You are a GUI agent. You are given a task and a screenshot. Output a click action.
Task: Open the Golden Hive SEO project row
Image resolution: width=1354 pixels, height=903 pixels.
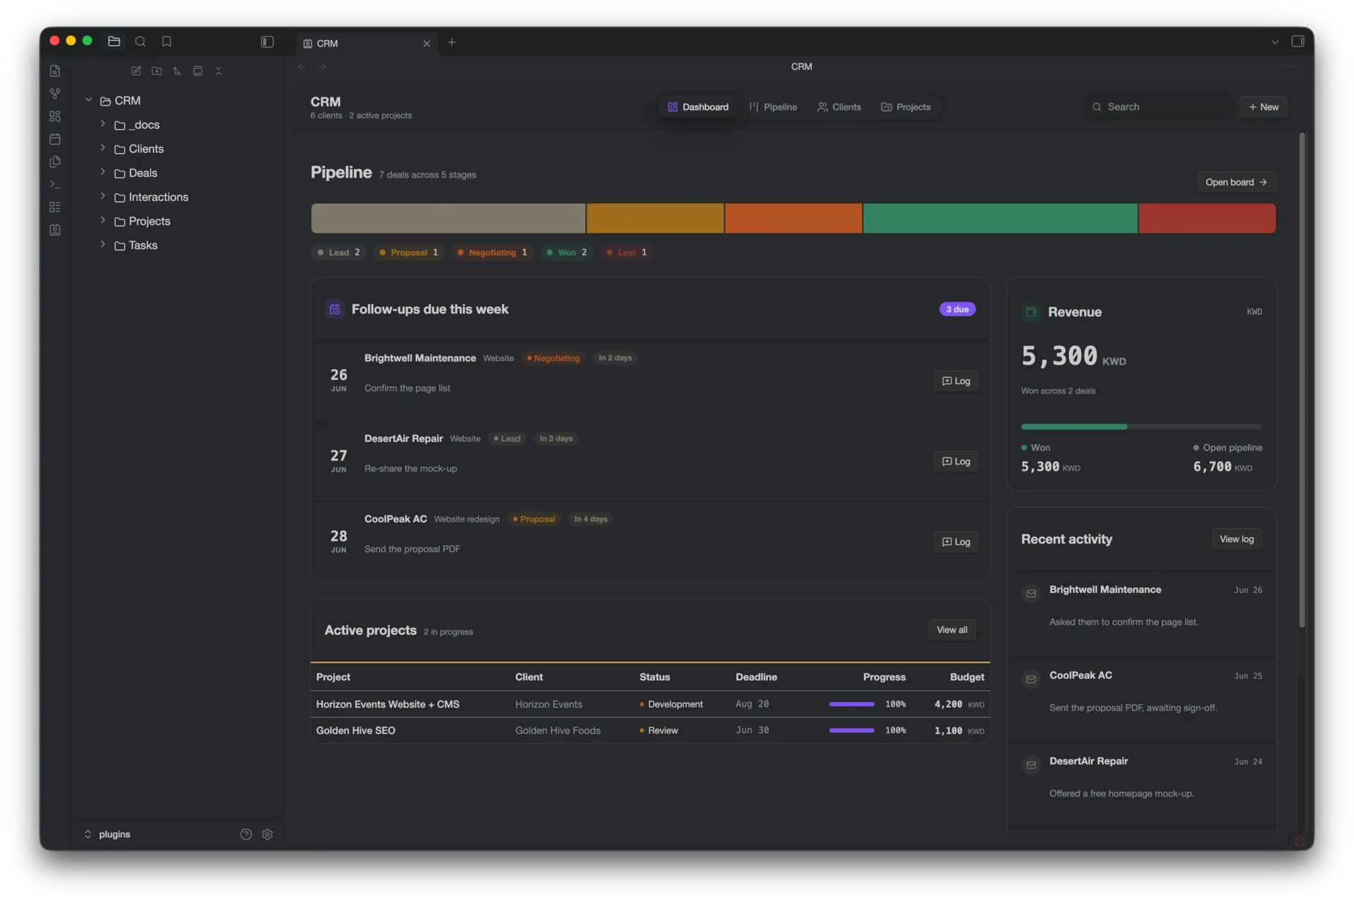(x=649, y=730)
